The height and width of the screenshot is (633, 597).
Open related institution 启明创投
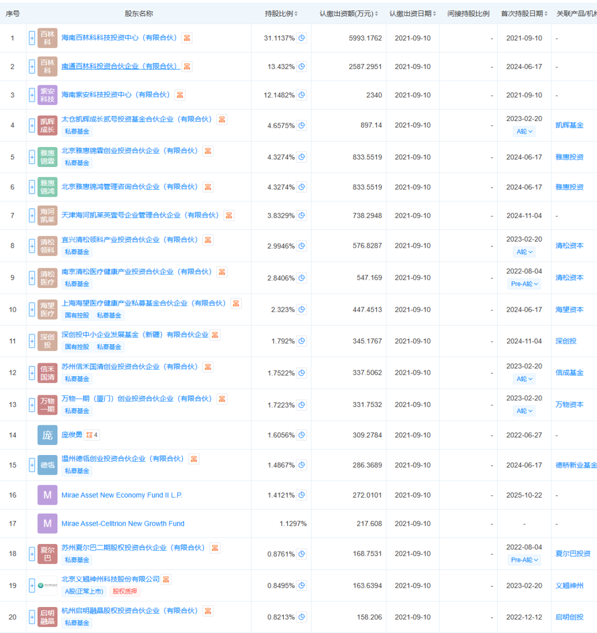[569, 618]
